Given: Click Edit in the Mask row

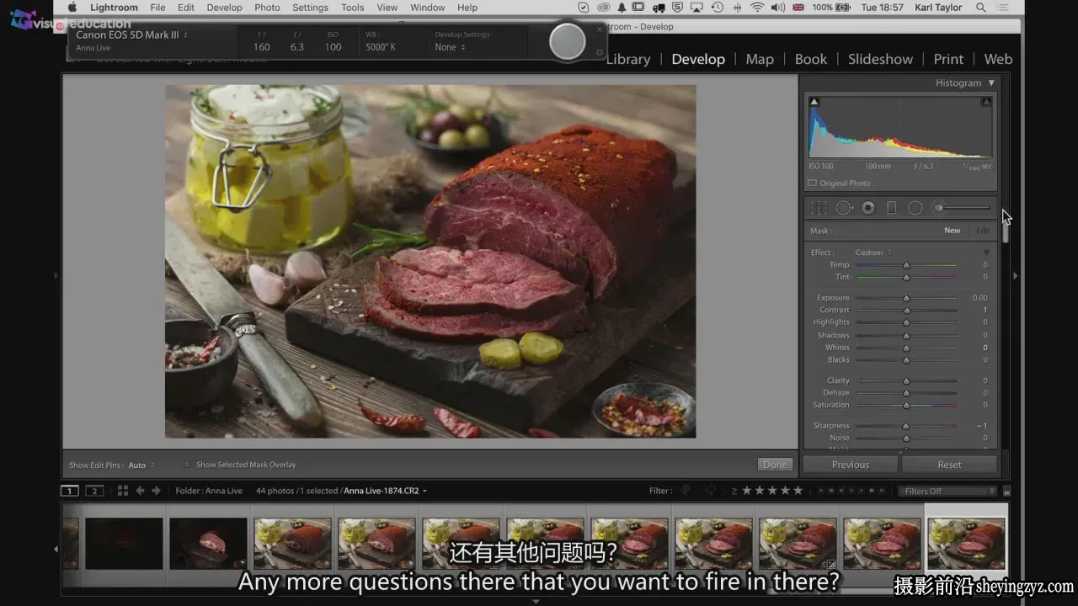Looking at the screenshot, I should [982, 230].
